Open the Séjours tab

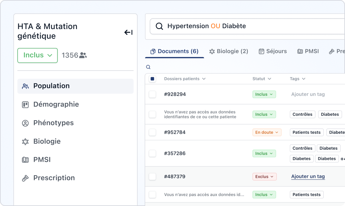pos(272,51)
